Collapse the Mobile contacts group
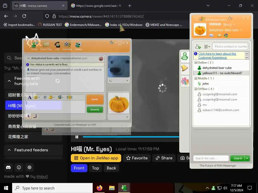 (196, 78)
